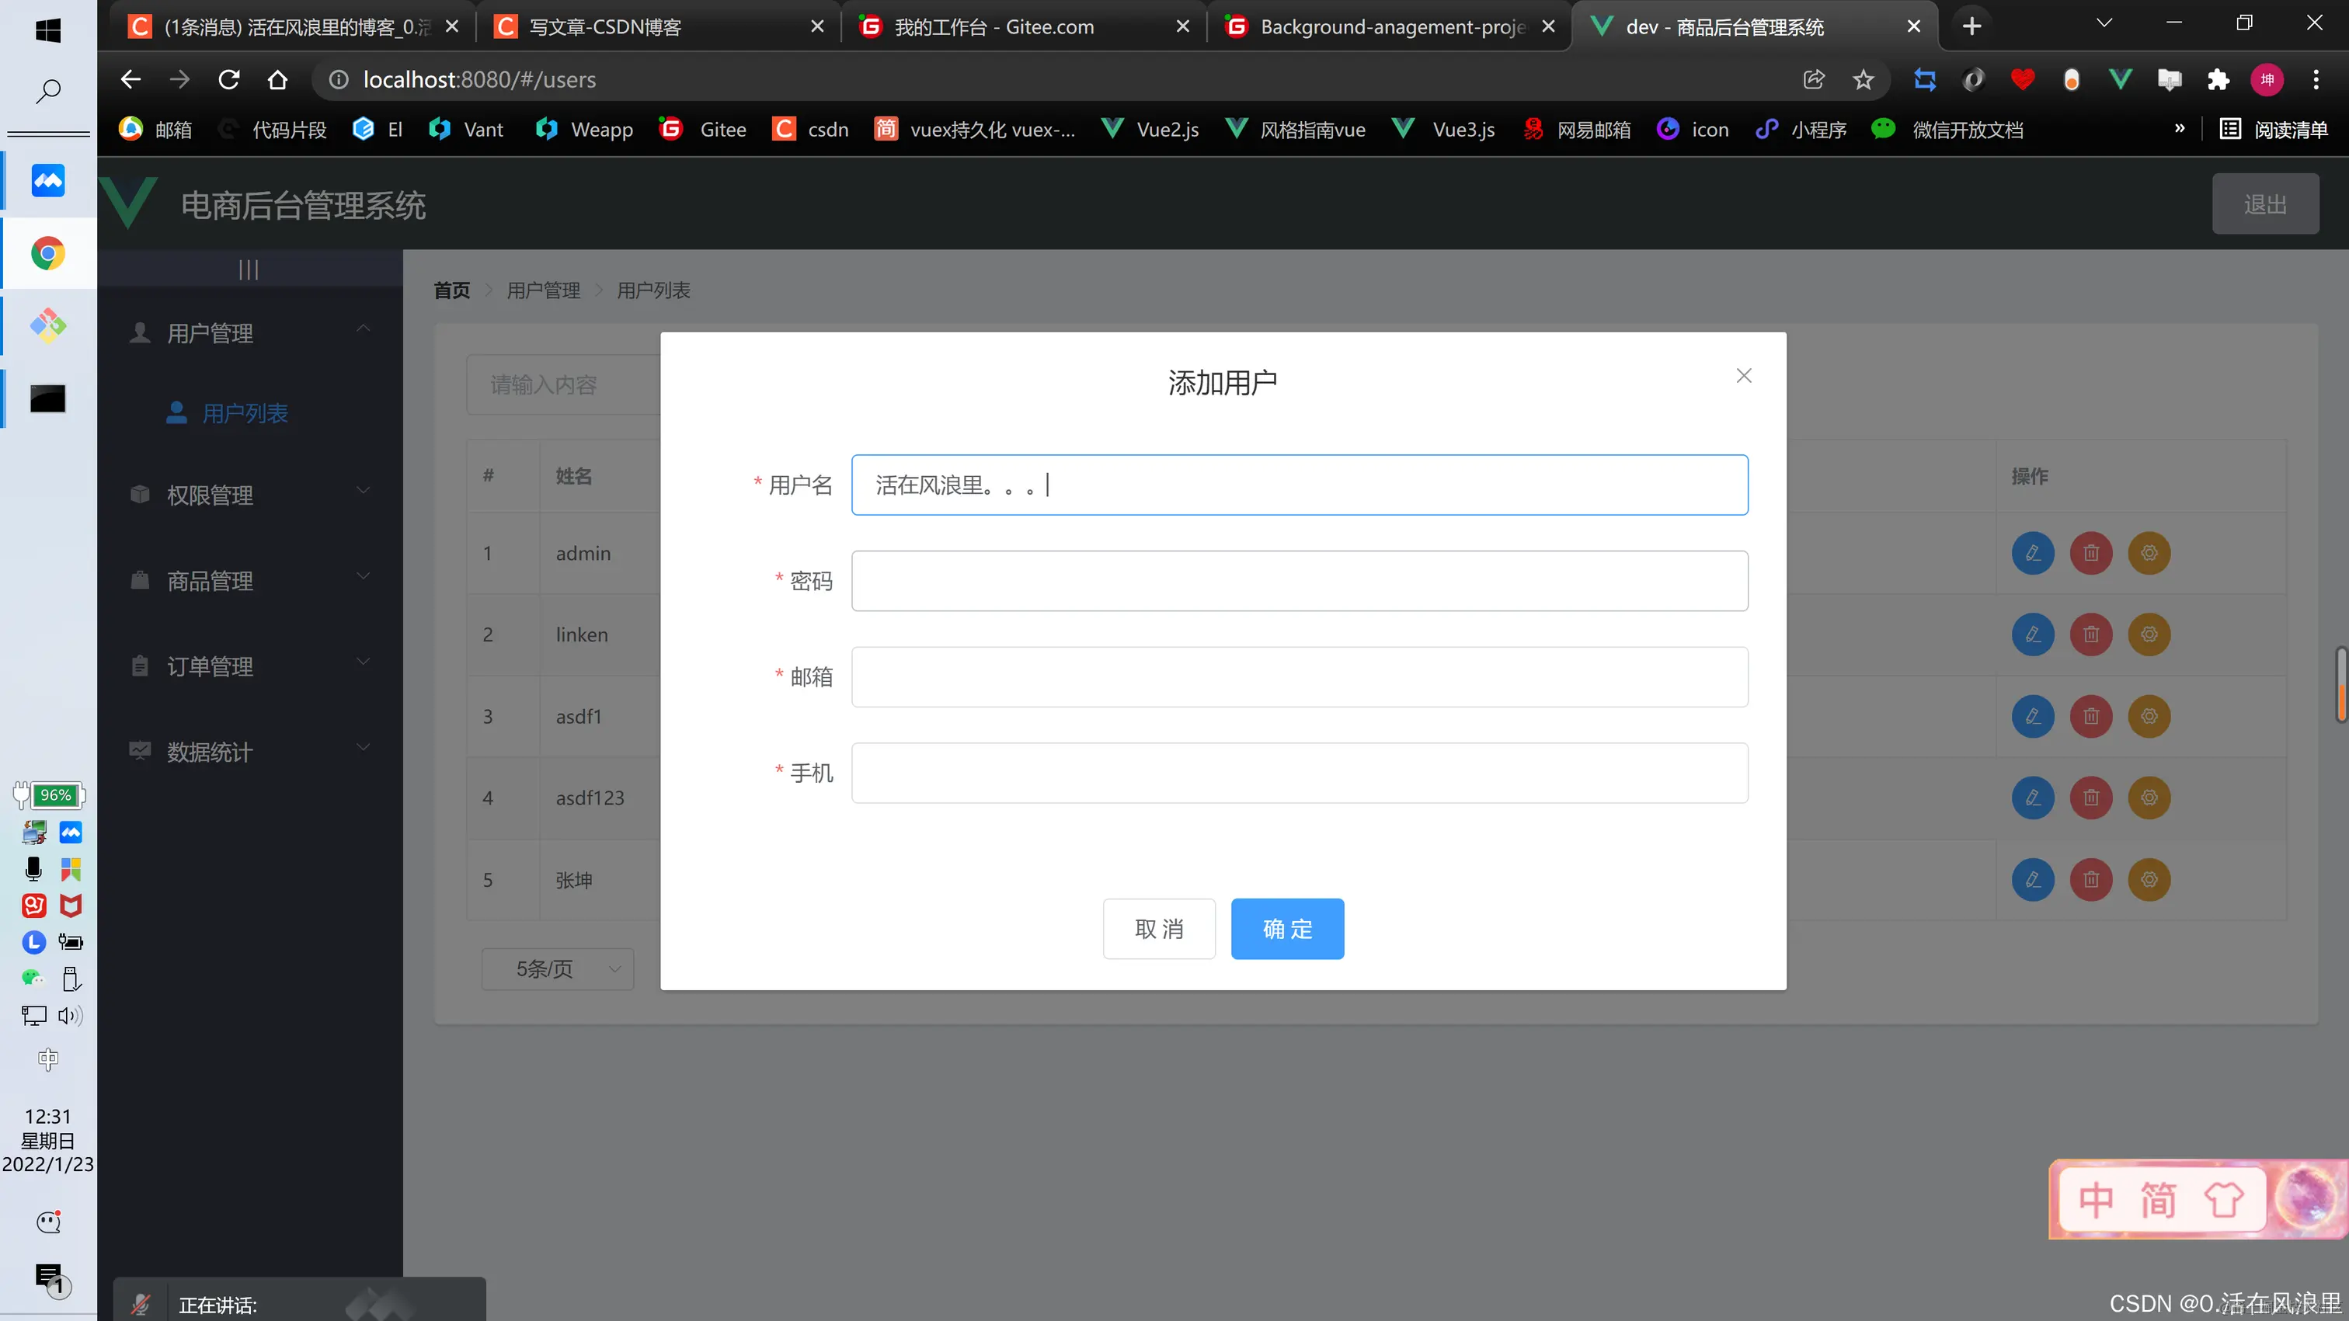2349x1321 pixels.
Task: Click the browser home icon
Action: point(278,80)
